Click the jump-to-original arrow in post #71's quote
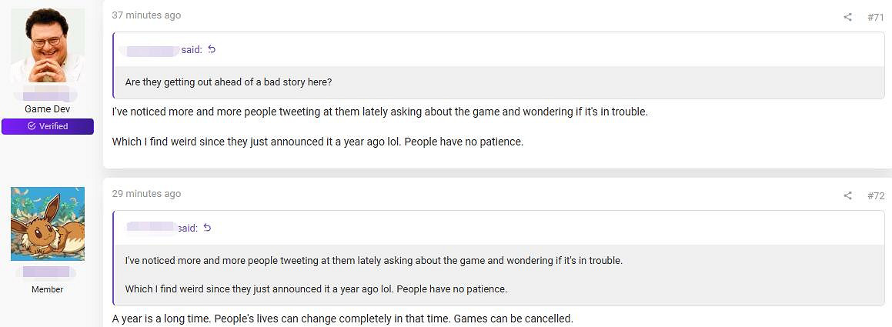The image size is (892, 327). [212, 50]
